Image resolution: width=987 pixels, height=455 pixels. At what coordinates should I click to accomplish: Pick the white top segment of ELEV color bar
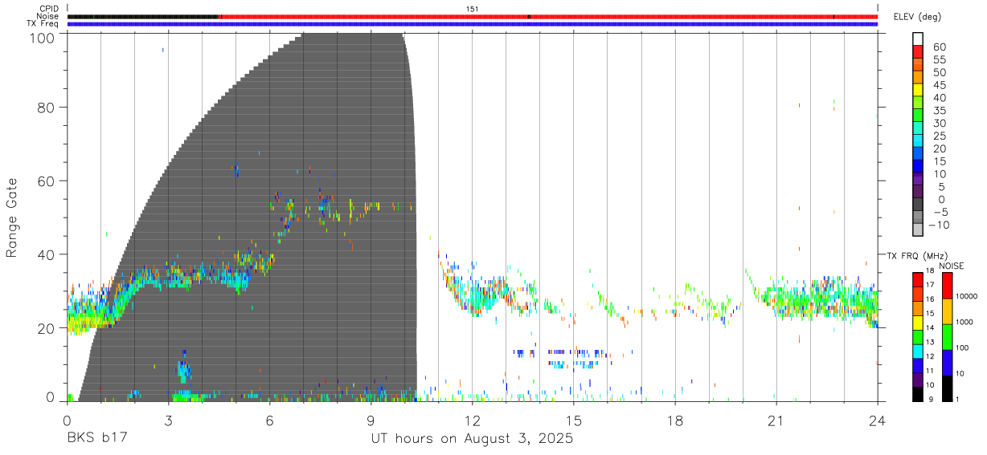(918, 39)
